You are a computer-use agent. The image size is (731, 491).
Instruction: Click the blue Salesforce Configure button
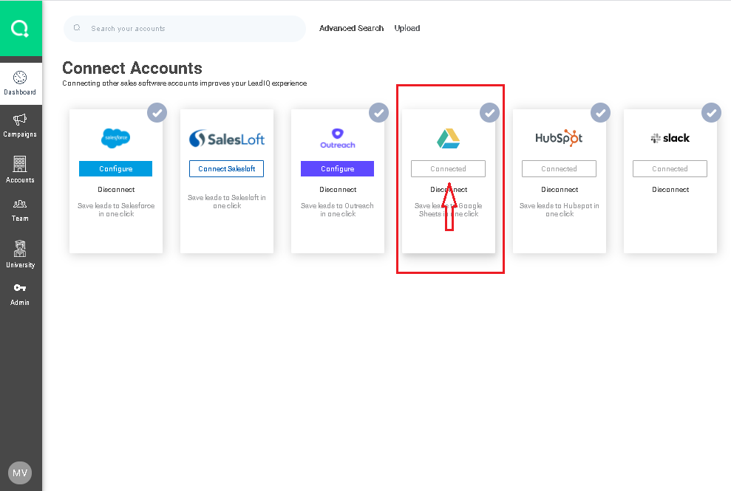[x=116, y=169]
